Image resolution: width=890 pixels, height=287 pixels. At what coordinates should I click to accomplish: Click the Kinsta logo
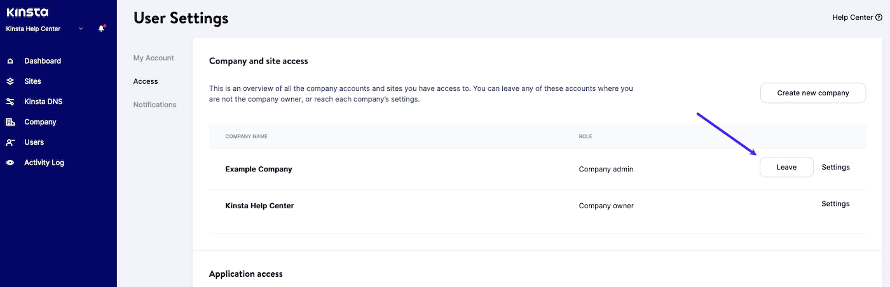(x=27, y=12)
